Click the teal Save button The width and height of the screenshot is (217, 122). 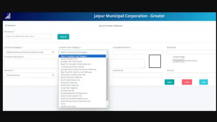(x=169, y=82)
